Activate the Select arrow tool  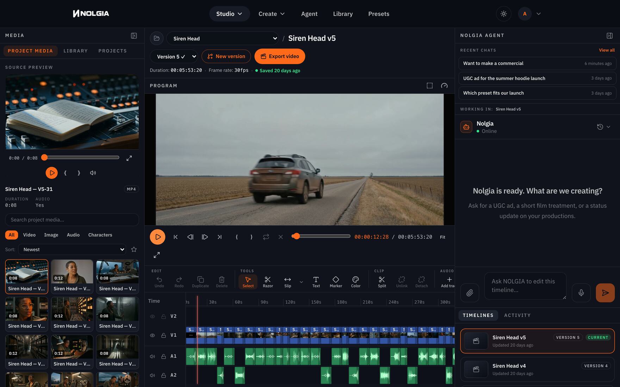[x=248, y=282]
